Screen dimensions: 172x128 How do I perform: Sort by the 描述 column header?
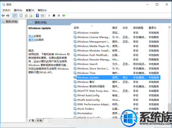[x=115, y=28]
